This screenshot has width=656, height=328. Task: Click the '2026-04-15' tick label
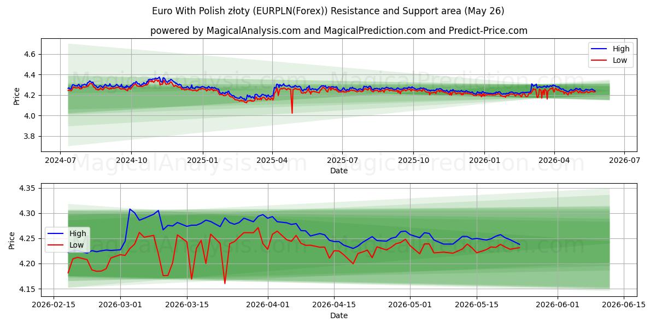334,306
